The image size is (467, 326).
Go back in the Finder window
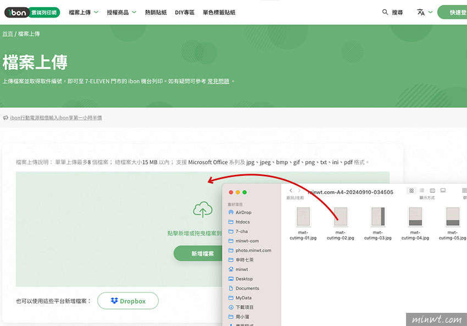click(291, 191)
